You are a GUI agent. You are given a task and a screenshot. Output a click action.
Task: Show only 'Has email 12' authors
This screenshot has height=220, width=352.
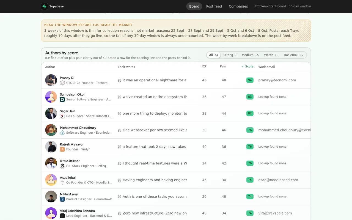[294, 55]
